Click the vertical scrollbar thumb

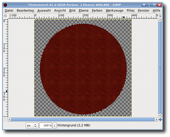pos(160,68)
